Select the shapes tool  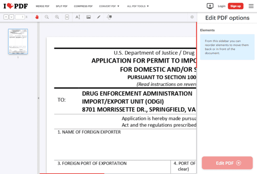point(109,17)
